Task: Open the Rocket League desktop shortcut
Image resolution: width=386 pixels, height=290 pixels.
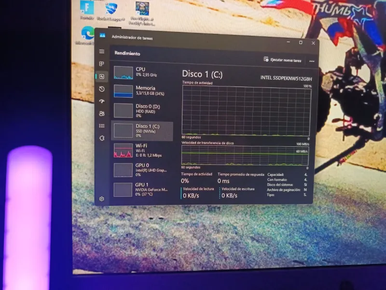Action: pyautogui.click(x=111, y=11)
